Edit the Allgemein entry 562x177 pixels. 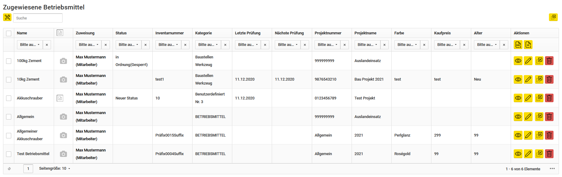click(x=528, y=116)
